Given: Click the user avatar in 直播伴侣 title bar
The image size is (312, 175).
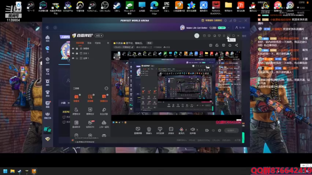Looking at the screenshot, I should click(197, 35).
